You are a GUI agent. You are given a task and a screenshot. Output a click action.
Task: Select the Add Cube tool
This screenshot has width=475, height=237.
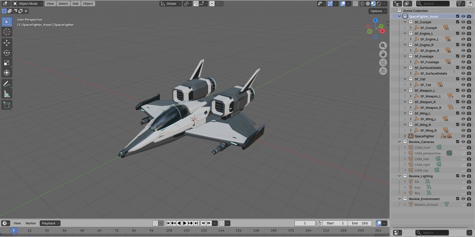(7, 105)
